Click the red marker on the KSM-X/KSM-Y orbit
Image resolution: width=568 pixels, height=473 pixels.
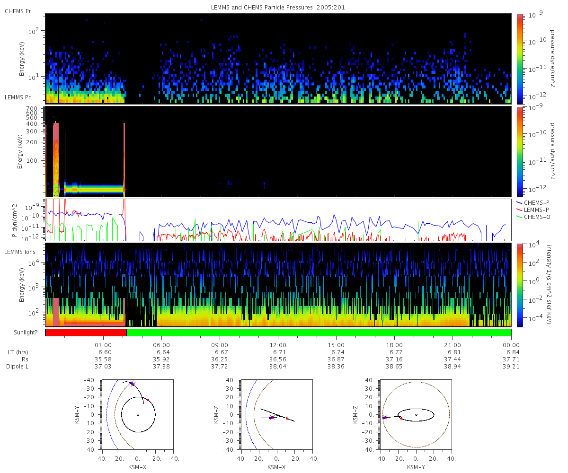148,400
